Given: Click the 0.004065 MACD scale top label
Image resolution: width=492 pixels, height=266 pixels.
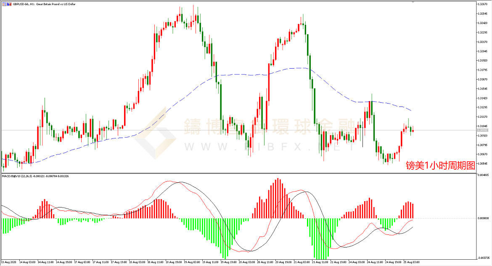Looking at the screenshot, I should pos(483,175).
